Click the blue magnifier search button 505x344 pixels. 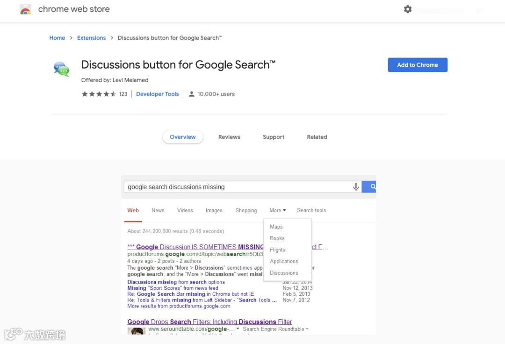[x=369, y=186]
